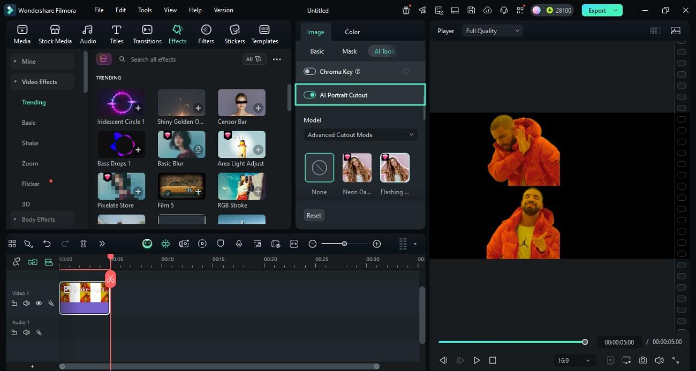Open the All effects filter dropdown

coord(254,59)
